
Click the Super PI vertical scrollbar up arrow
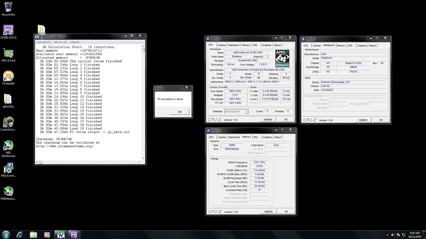pos(143,46)
